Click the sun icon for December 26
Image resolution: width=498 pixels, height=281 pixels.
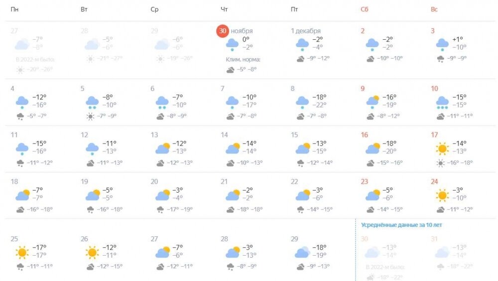[92, 253]
